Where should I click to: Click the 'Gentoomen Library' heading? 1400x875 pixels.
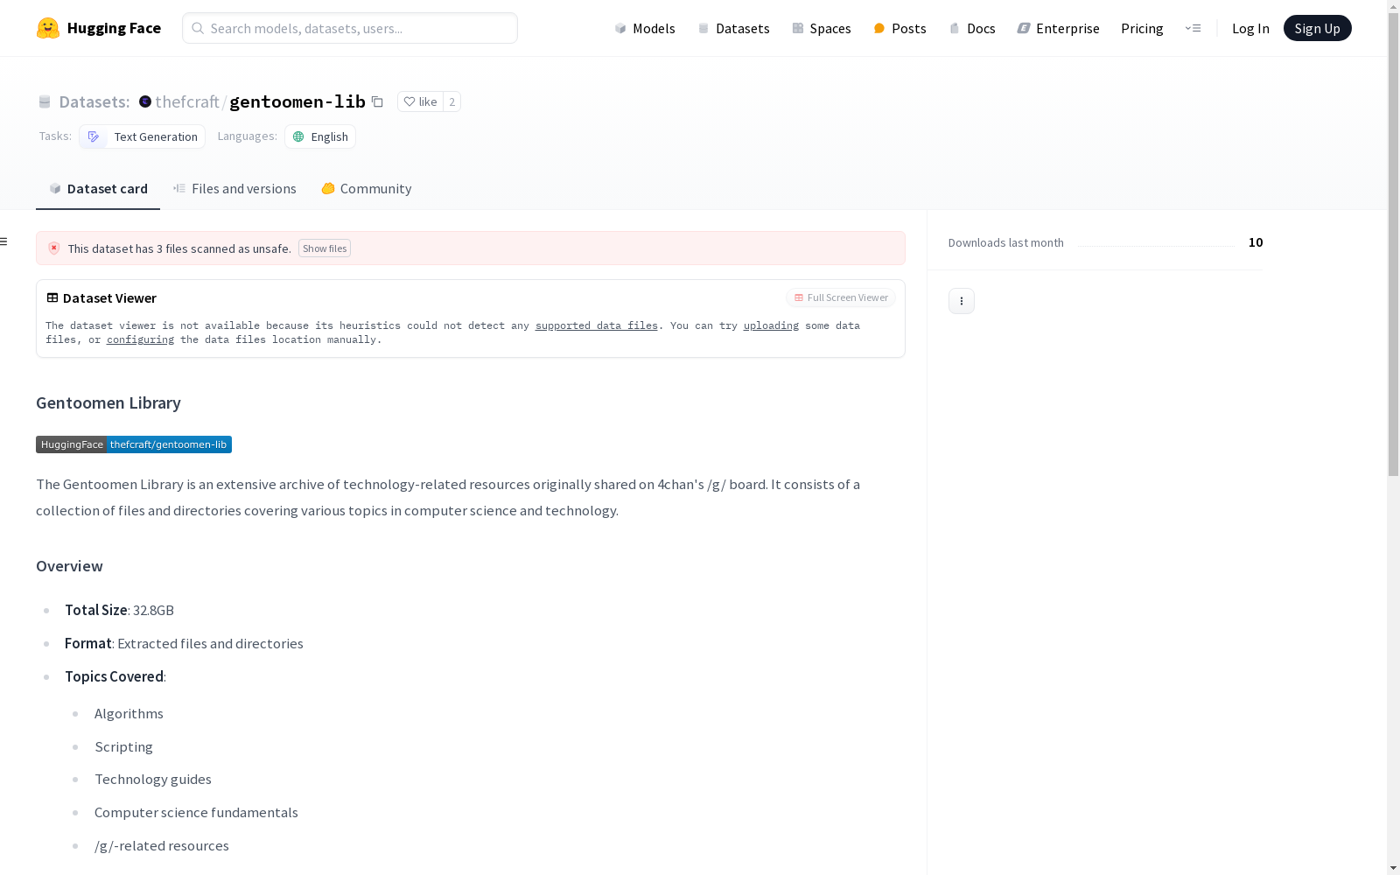coord(108,402)
